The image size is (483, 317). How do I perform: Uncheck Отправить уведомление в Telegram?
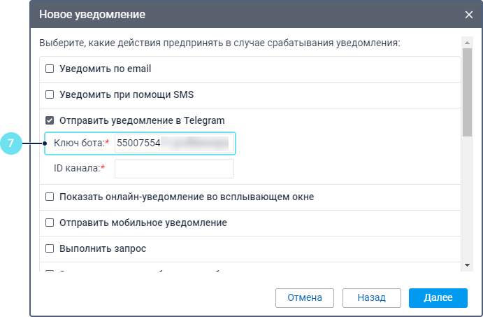tap(50, 120)
